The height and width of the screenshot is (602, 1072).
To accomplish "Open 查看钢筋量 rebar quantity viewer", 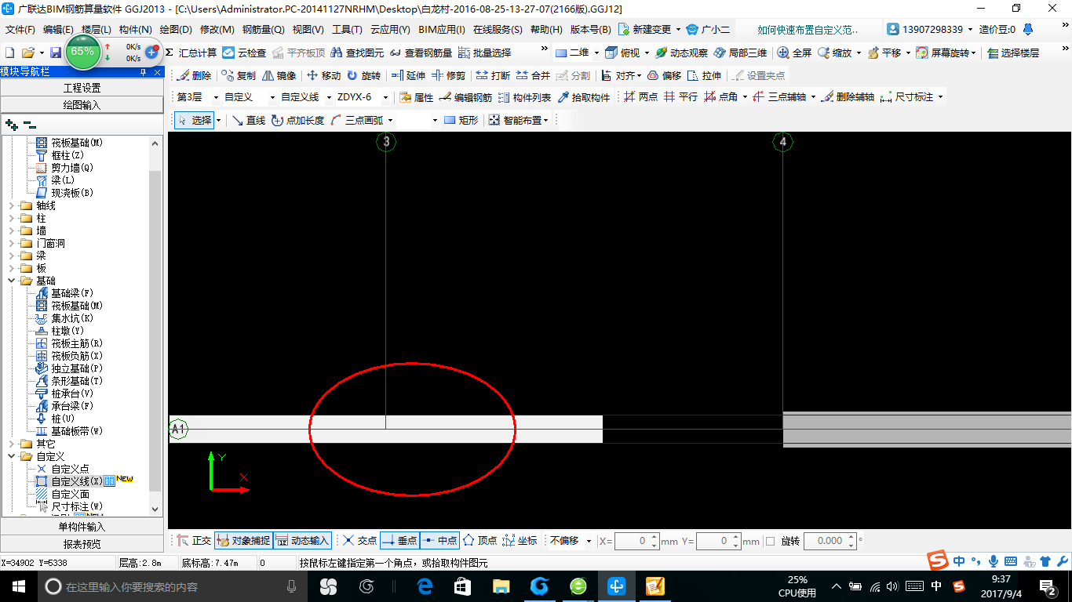I will tap(421, 53).
